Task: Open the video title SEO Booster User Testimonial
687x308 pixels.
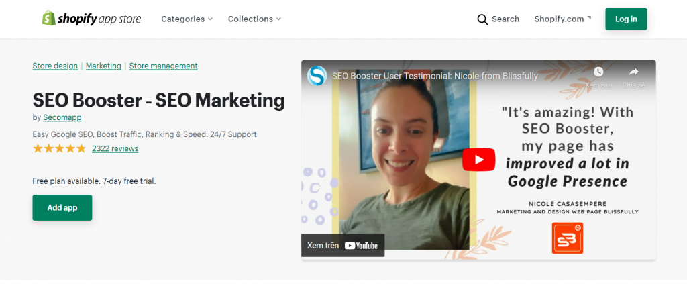Action: point(435,76)
